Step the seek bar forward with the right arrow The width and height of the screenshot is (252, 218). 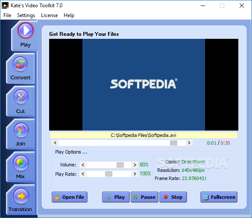[x=189, y=143]
